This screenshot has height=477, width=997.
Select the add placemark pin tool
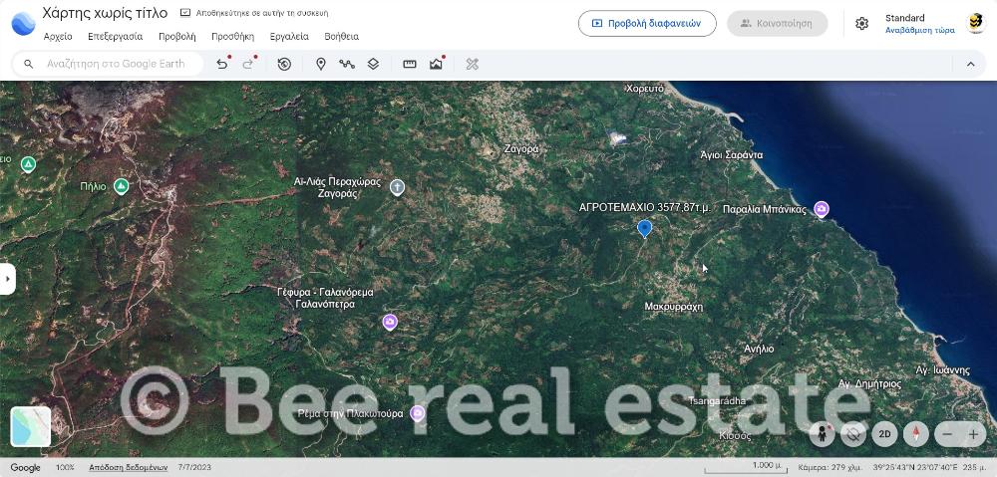coord(321,64)
